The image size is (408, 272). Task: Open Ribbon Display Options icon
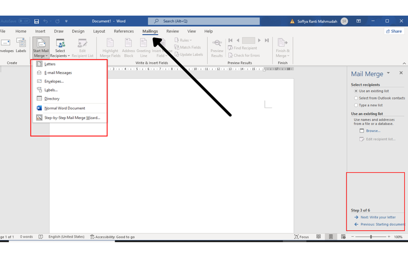tap(358, 21)
